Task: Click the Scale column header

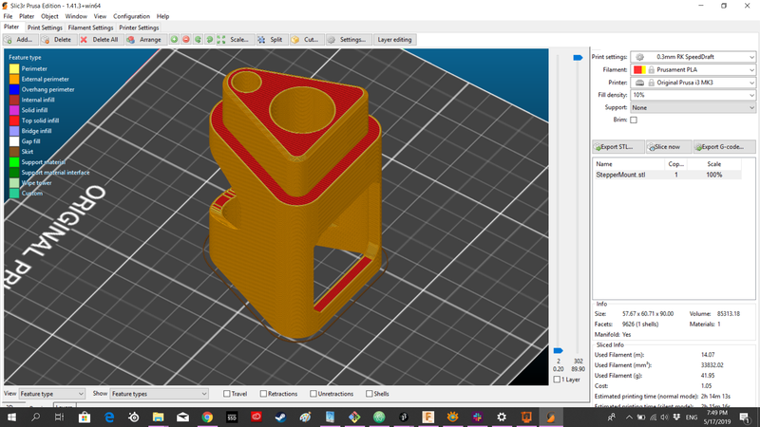Action: 714,164
